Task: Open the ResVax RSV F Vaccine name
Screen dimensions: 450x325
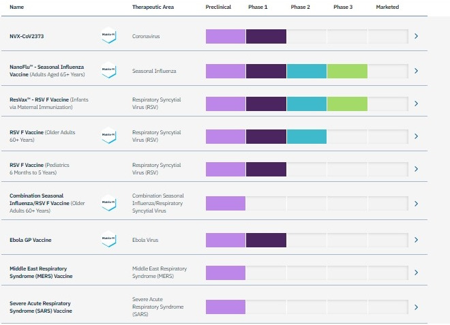Action: coord(49,104)
